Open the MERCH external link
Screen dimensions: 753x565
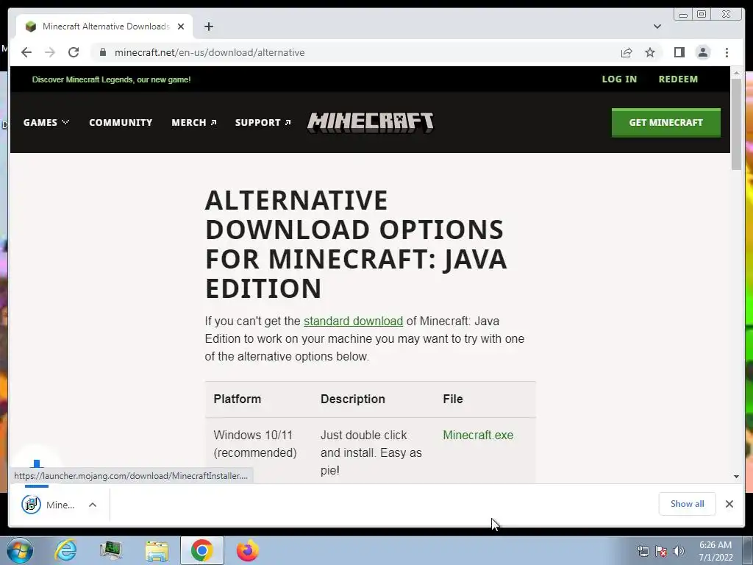194,123
